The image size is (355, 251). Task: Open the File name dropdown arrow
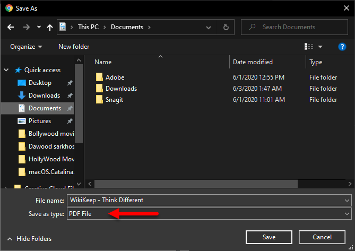(347, 200)
